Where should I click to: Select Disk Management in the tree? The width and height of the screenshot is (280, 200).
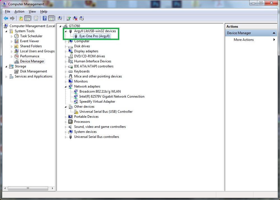point(33,71)
